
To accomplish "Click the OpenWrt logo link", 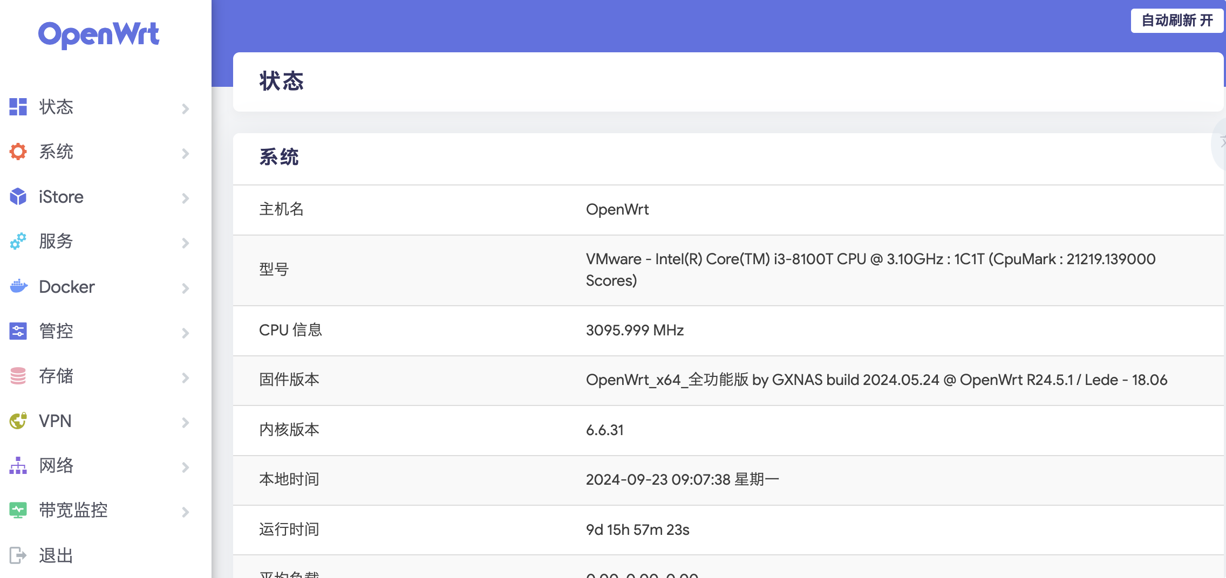I will tap(99, 34).
